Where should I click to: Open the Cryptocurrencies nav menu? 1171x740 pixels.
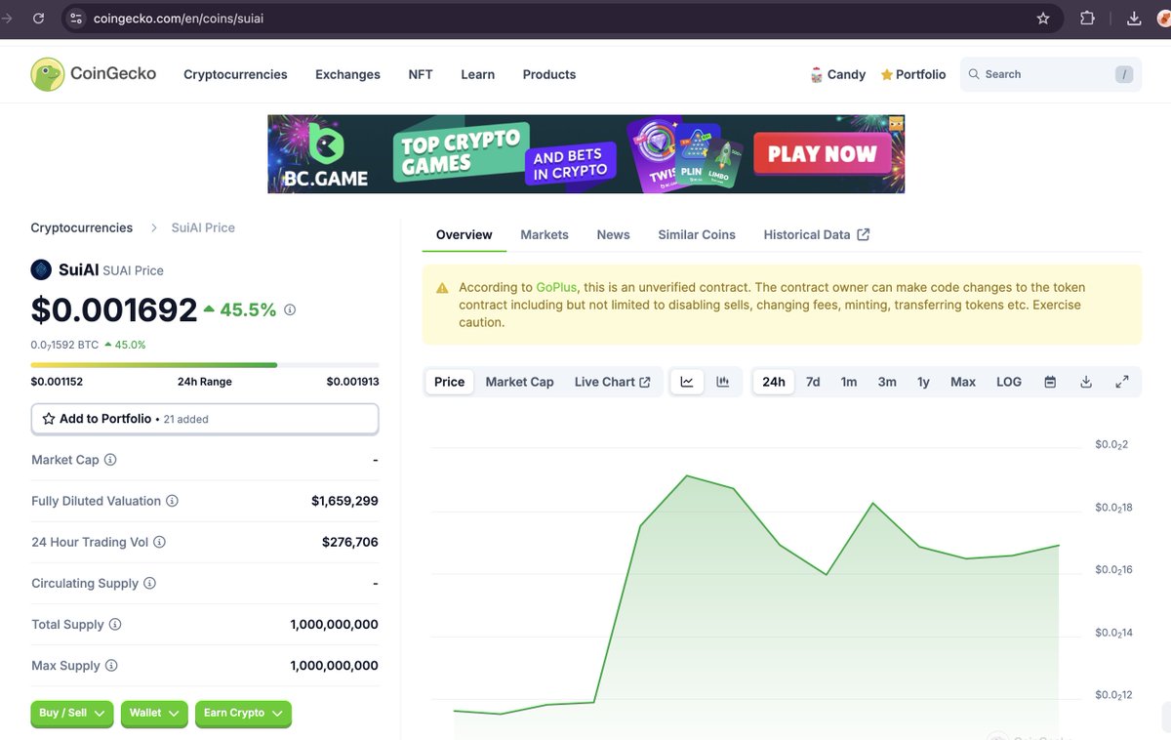click(x=235, y=74)
